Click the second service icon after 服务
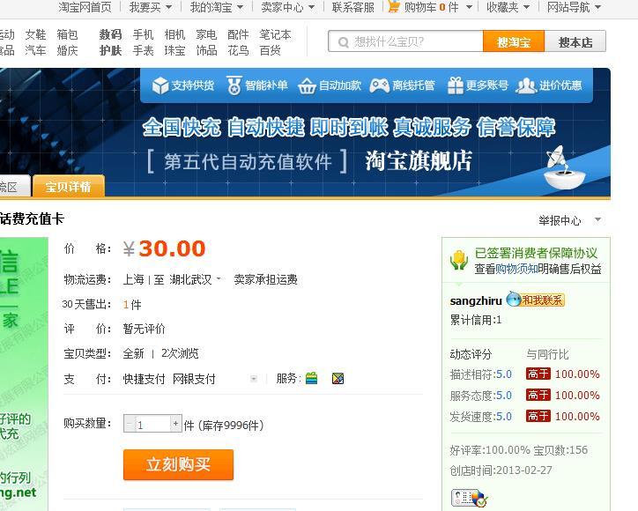This screenshot has width=638, height=511. 338,378
